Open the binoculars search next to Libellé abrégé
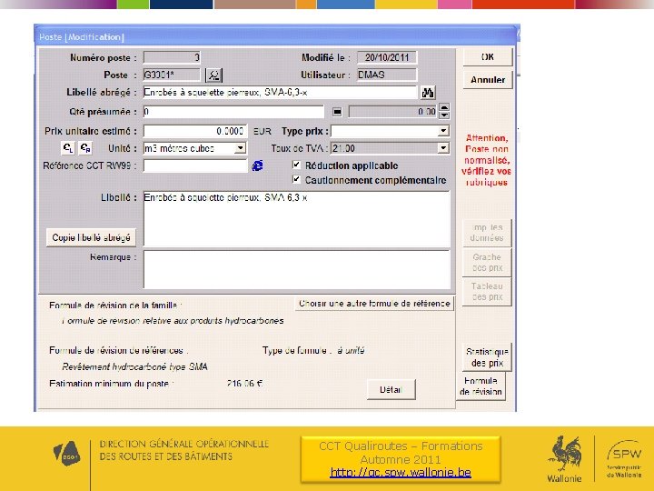Image resolution: width=654 pixels, height=491 pixels. [428, 93]
